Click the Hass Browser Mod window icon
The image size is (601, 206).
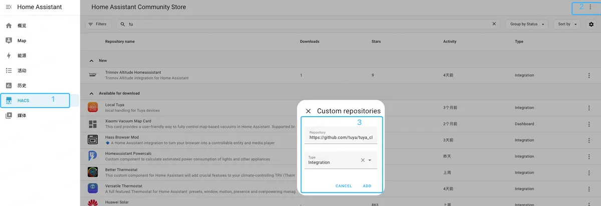tap(93, 140)
